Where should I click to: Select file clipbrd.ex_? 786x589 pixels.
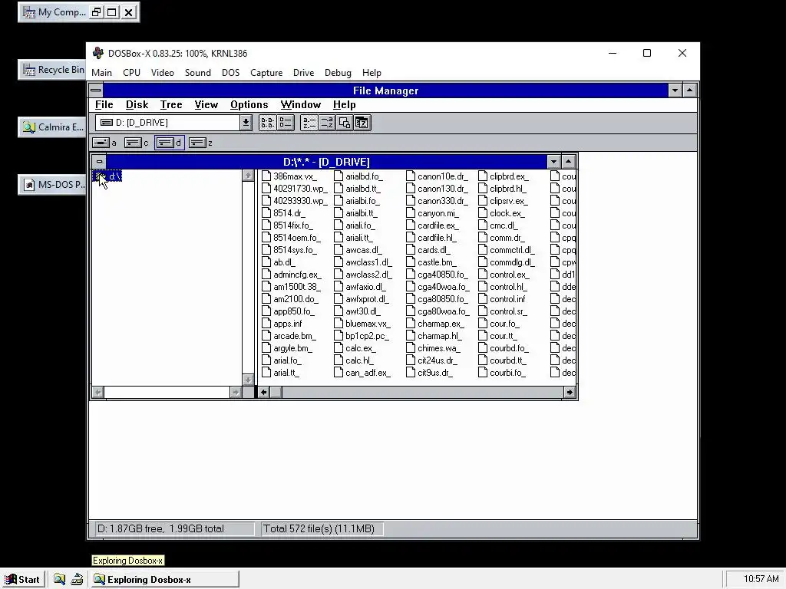coord(504,176)
